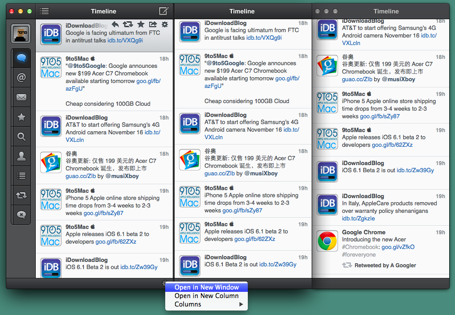Click 'In Italy, AppleCare products removed' tweet text
The image size is (455, 315).
(389, 203)
